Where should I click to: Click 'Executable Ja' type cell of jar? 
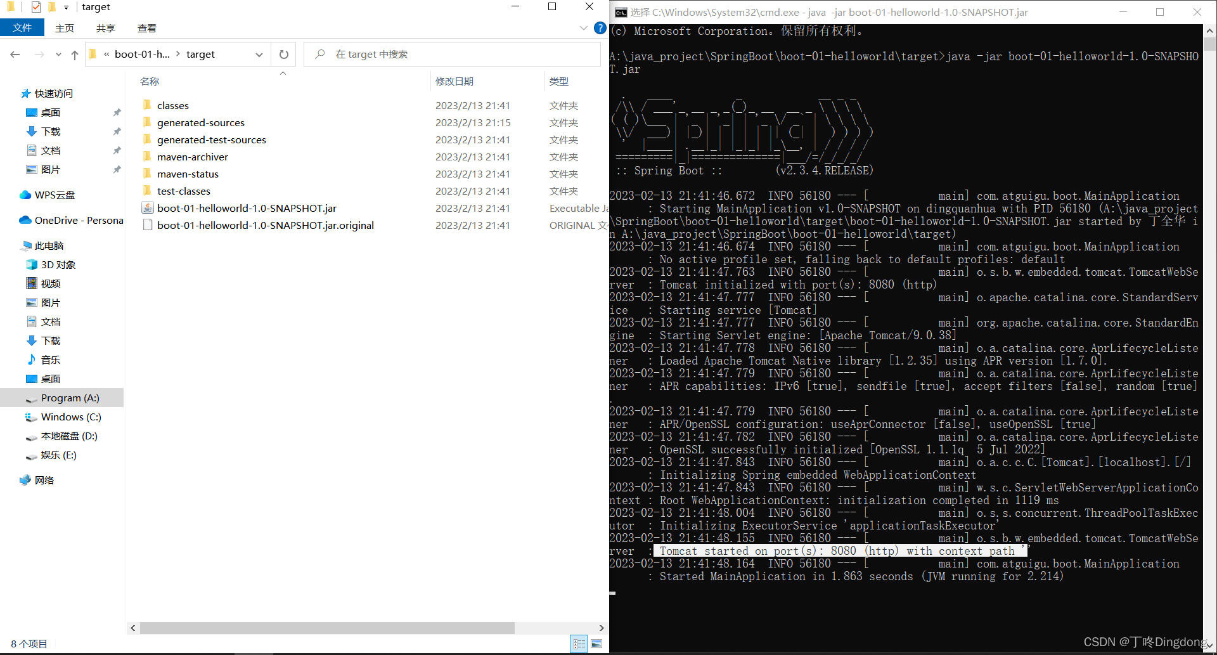coord(579,208)
